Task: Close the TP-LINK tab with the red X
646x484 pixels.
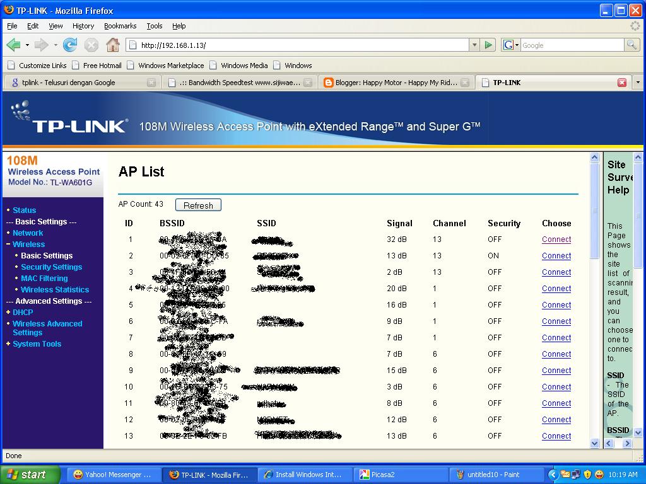Action: point(622,83)
